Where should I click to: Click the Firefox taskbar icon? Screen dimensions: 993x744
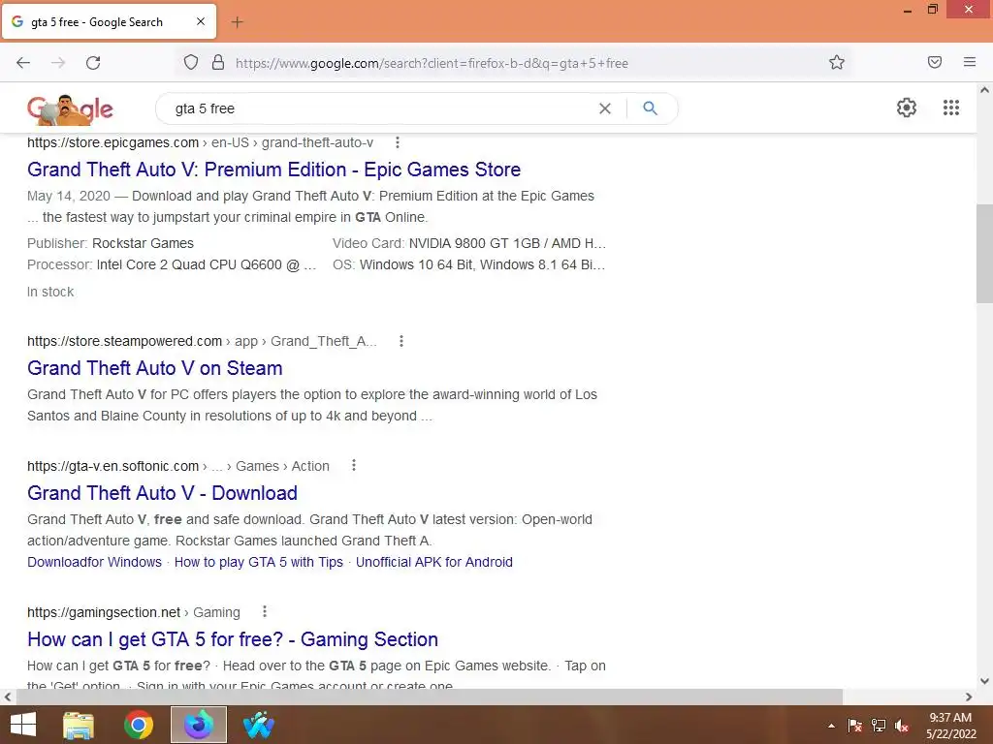pos(199,725)
